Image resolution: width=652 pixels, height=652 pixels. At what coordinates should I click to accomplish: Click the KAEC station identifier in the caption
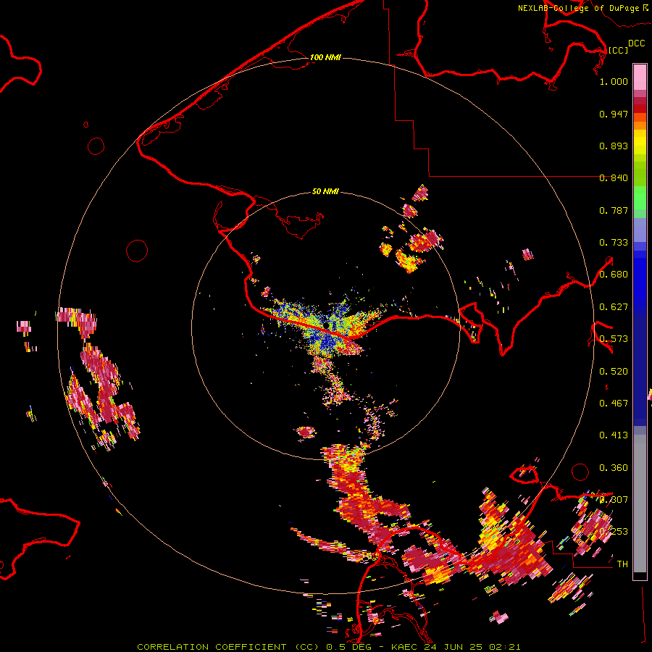(404, 647)
